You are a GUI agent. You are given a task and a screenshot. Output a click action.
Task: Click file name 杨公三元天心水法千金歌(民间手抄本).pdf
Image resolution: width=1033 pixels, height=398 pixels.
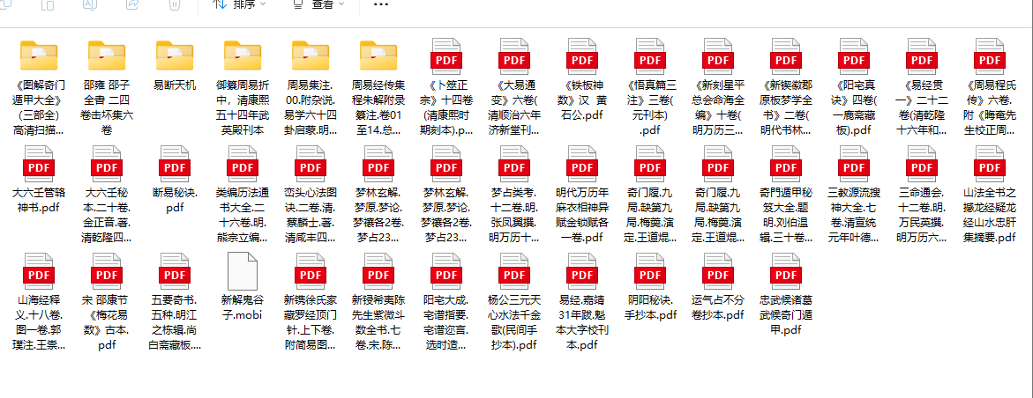click(x=516, y=322)
